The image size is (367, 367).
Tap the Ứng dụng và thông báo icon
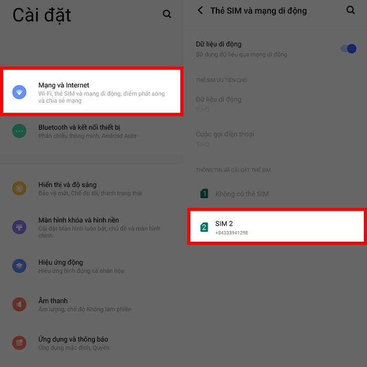(x=19, y=343)
